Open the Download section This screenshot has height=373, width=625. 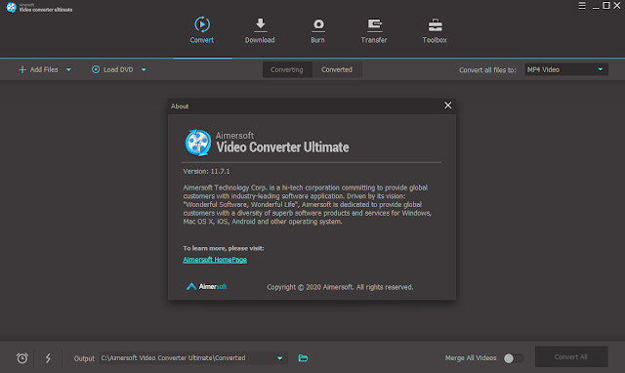pyautogui.click(x=260, y=30)
